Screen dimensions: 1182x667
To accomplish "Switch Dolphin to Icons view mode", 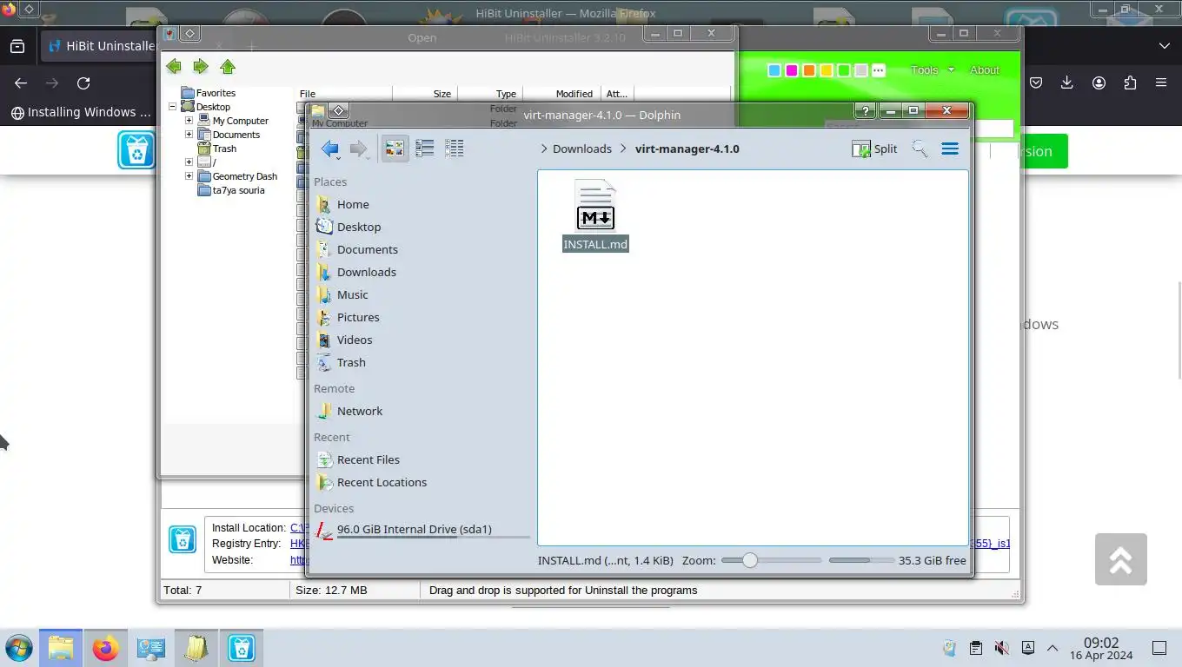I will pyautogui.click(x=395, y=149).
